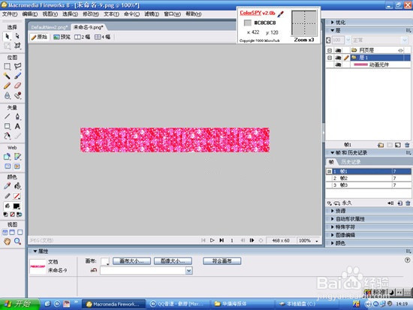This screenshot has height=310, width=413.
Task: Select the Subselection tool
Action: point(17,36)
